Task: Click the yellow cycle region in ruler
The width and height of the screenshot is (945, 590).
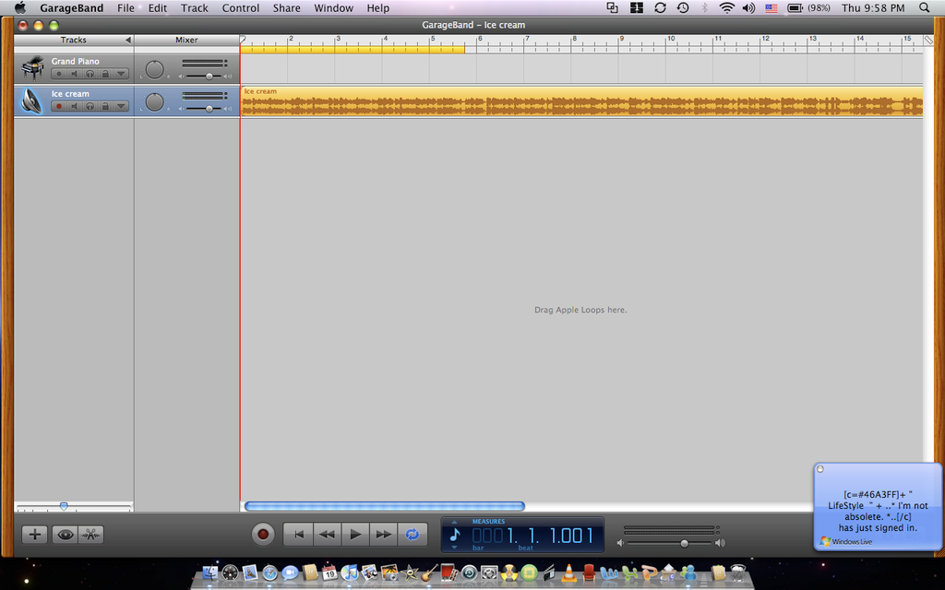Action: coord(353,50)
